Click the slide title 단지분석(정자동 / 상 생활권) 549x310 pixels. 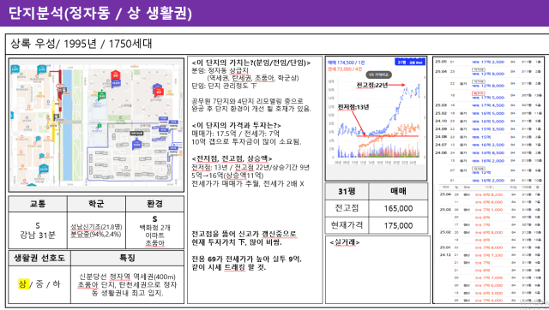coord(100,14)
